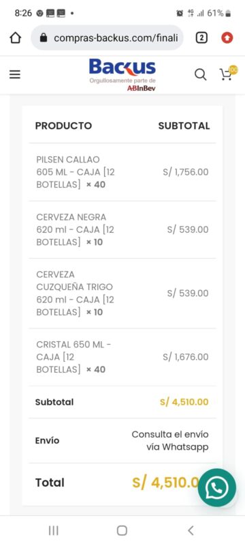Tap the green WhatsApp chat button
The image size is (245, 546).
[x=217, y=487]
